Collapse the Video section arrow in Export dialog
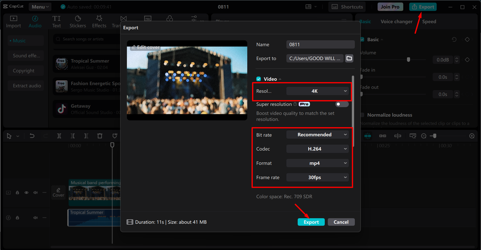 tap(280, 79)
